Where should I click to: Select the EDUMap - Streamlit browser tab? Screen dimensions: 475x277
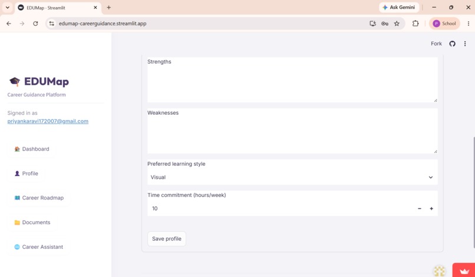point(58,8)
